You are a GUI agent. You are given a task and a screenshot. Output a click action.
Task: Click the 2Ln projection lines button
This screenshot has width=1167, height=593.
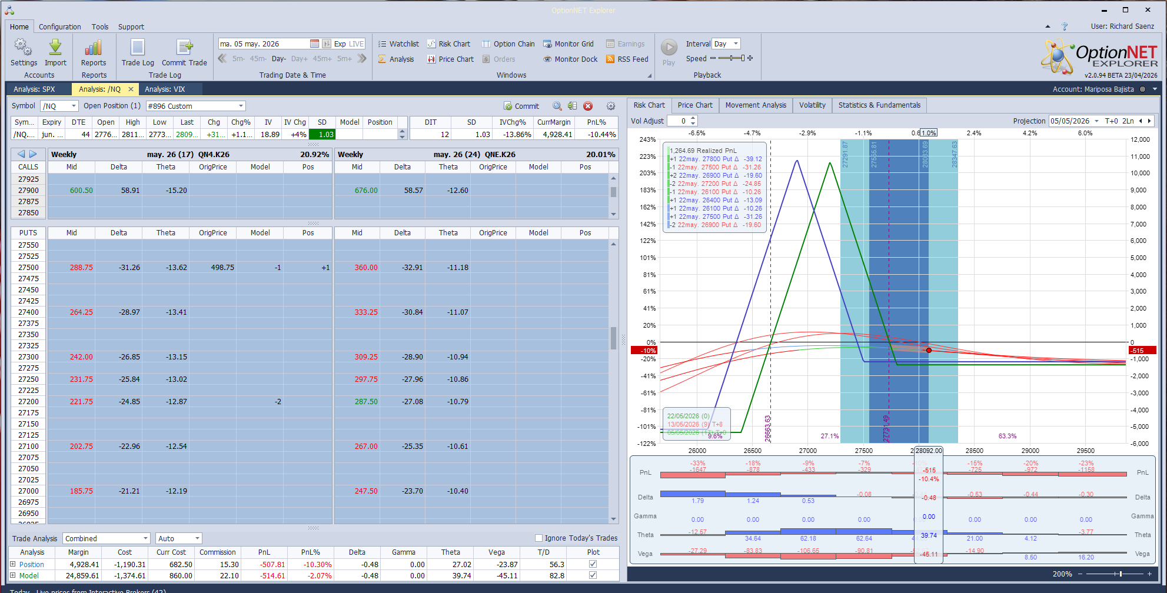tap(1128, 121)
